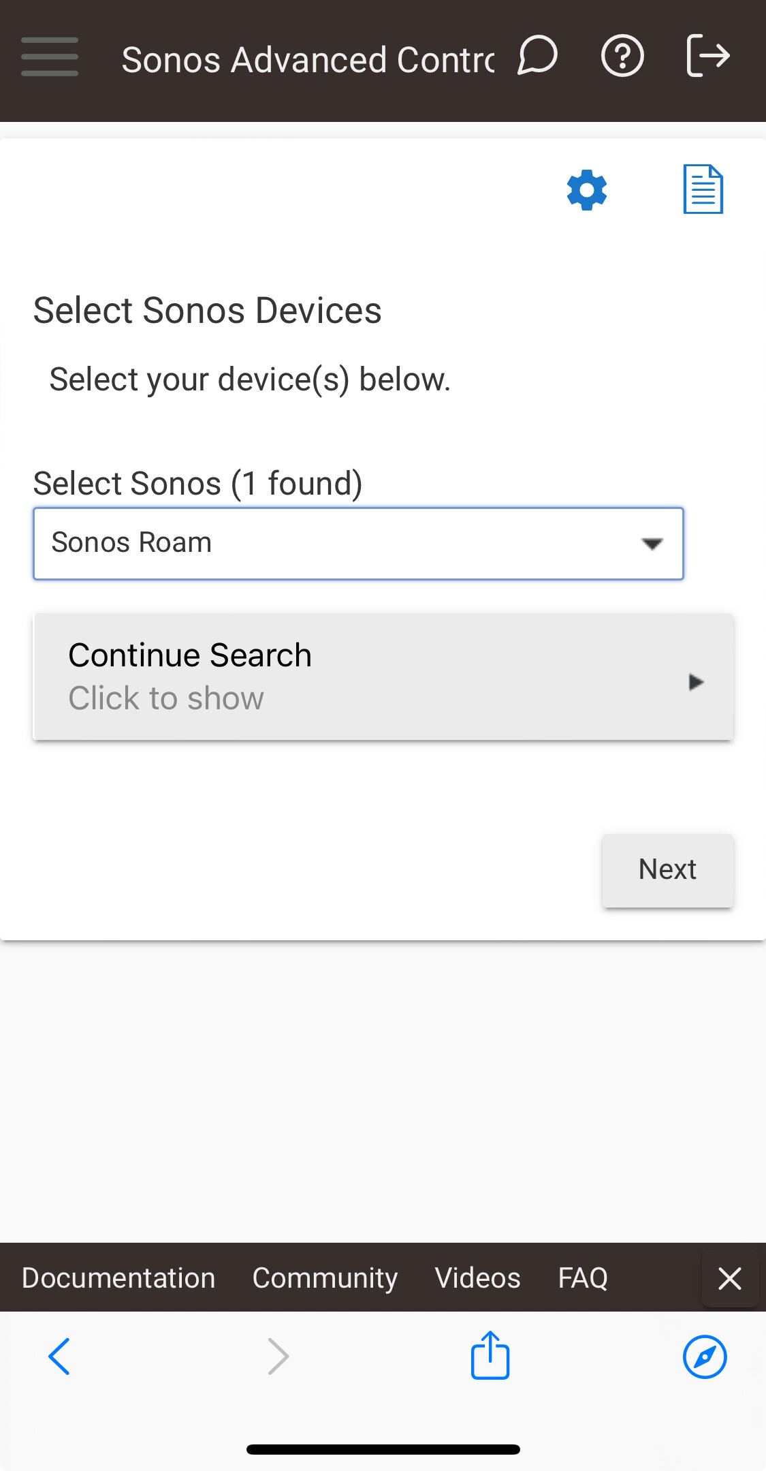Click the logout arrow icon
The width and height of the screenshot is (766, 1471).
[x=708, y=57]
